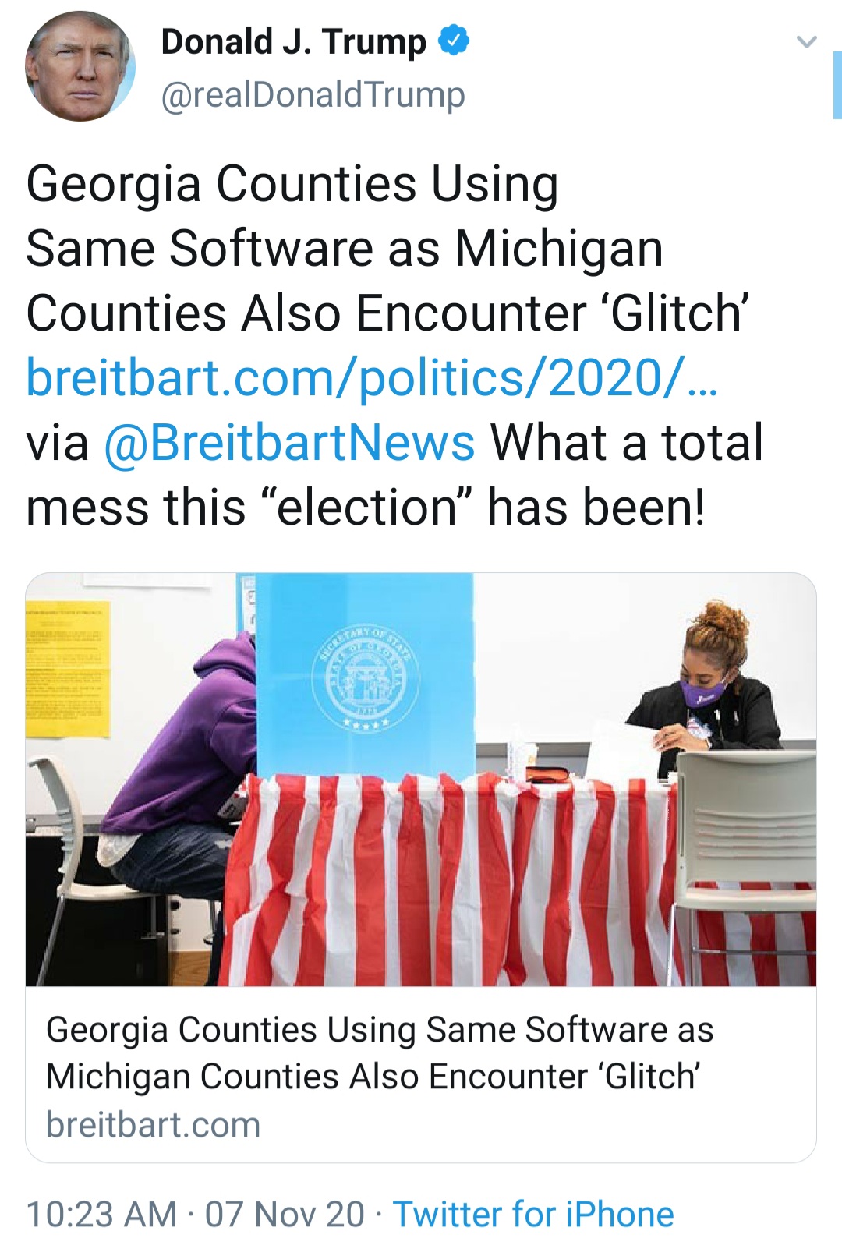Open Donald J. Trump's profile picture
The width and height of the screenshot is (842, 1238).
click(80, 66)
